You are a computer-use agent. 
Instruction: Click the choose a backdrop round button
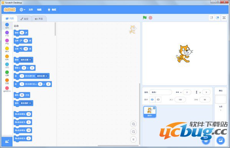click(x=220, y=140)
